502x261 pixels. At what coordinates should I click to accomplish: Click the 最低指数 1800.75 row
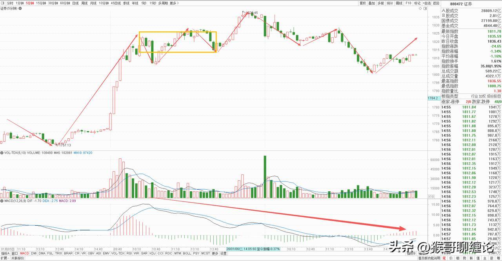click(471, 86)
